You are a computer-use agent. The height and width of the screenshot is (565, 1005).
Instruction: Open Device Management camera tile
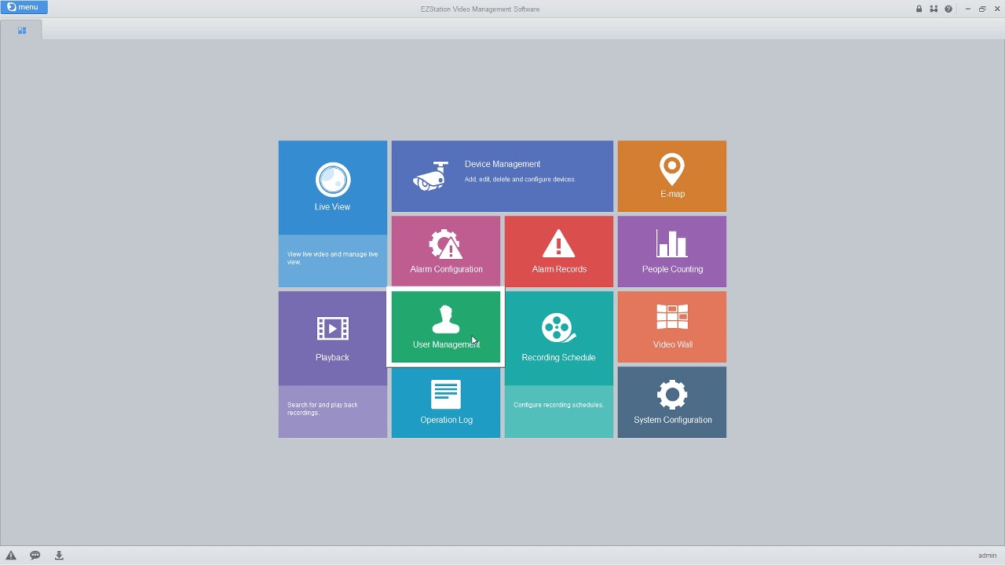click(x=502, y=176)
